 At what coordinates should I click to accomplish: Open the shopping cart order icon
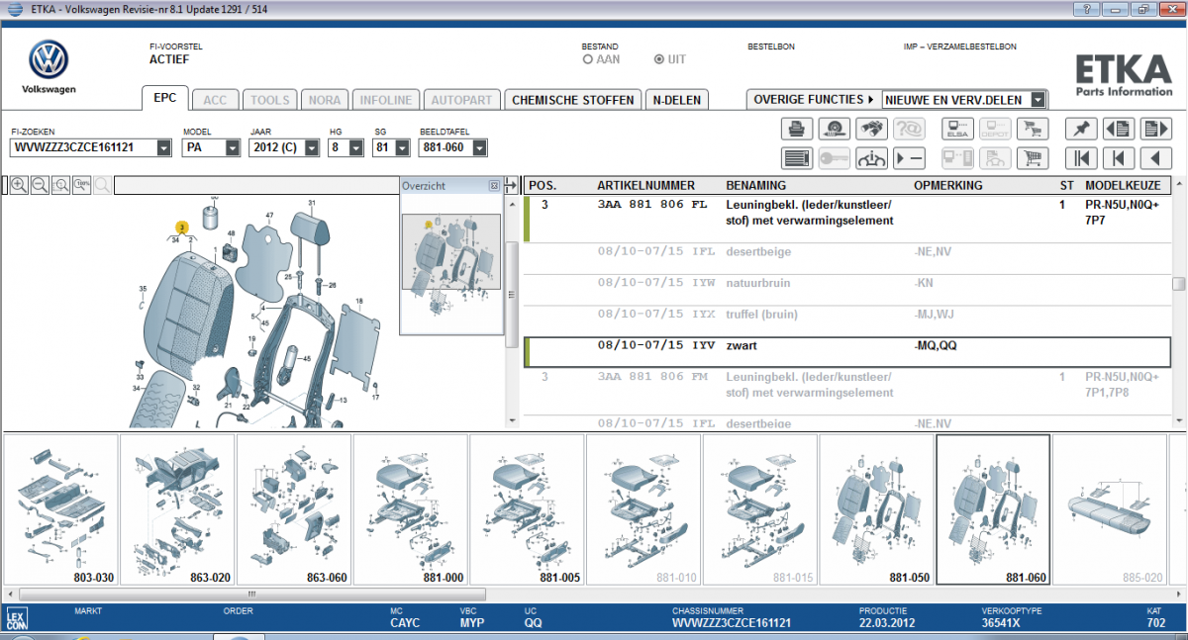(x=1034, y=157)
